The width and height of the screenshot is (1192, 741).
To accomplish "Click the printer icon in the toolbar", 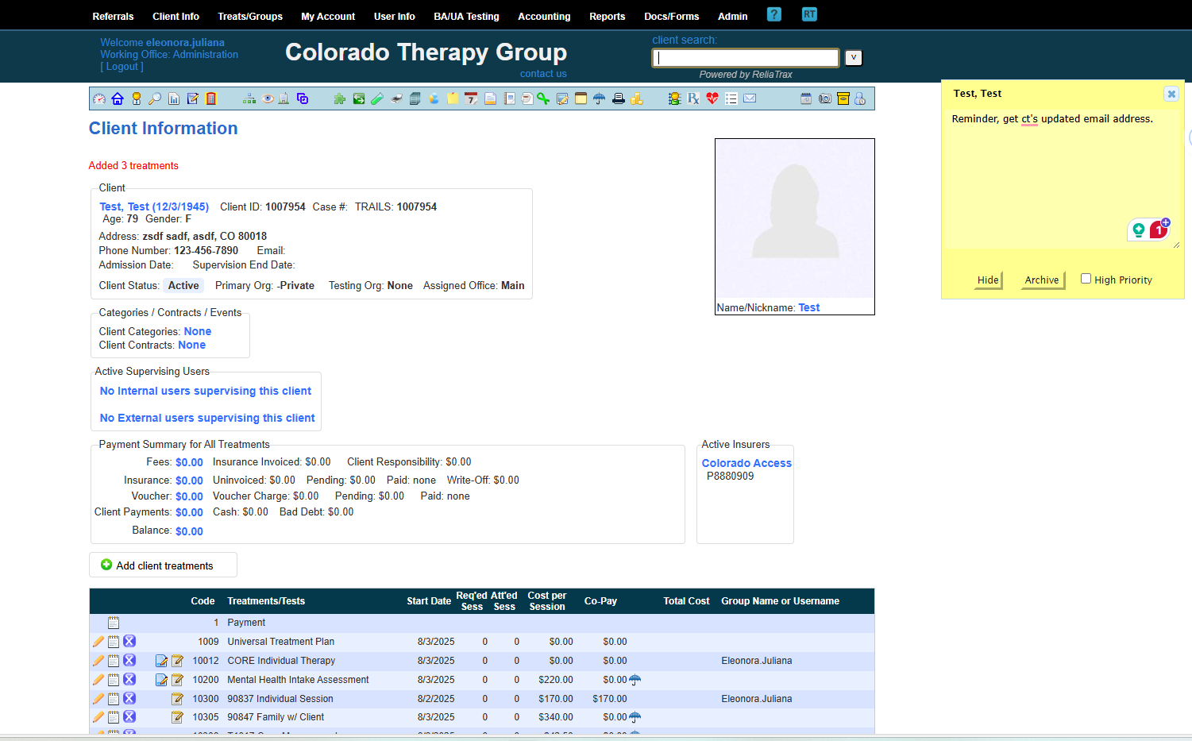I will pyautogui.click(x=618, y=98).
